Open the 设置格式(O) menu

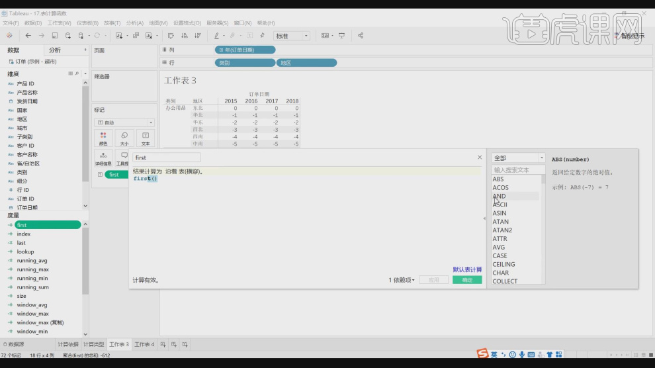[x=187, y=23]
